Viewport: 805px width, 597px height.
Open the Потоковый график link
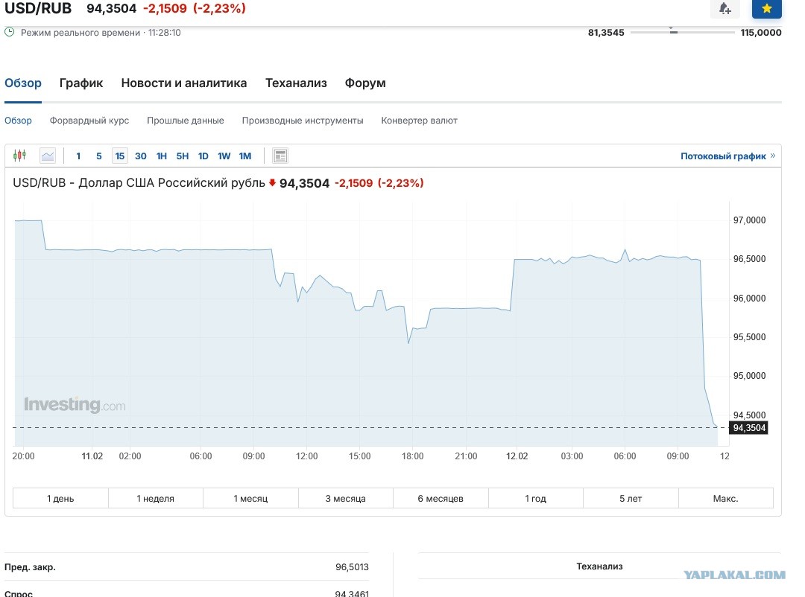(x=728, y=156)
